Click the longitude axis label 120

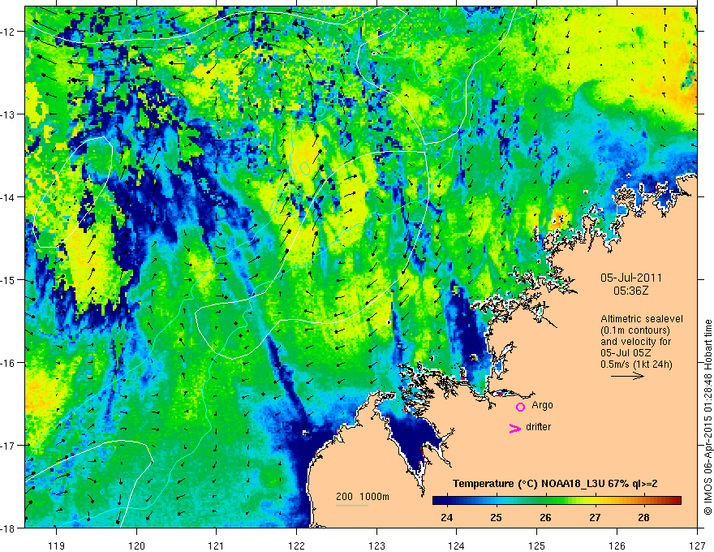136,546
